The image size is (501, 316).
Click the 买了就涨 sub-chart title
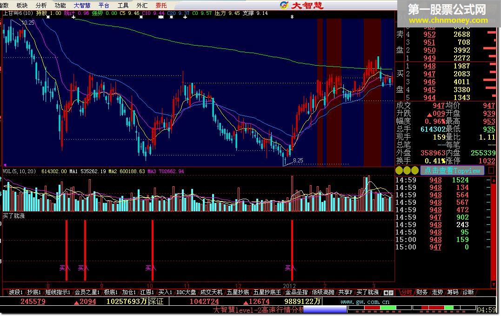pos(14,216)
